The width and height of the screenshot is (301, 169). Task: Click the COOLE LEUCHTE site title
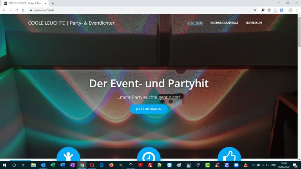point(71,23)
